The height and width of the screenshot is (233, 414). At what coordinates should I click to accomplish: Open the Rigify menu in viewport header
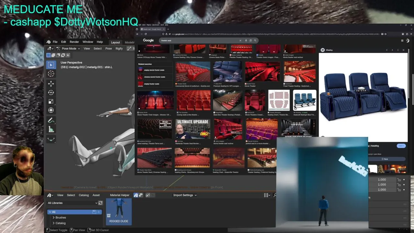[119, 49]
